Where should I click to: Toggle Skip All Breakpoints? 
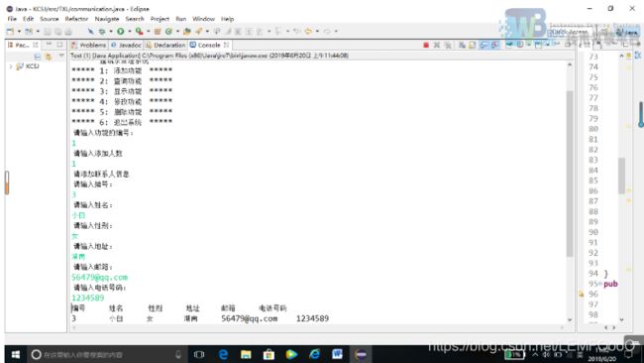pos(90,32)
